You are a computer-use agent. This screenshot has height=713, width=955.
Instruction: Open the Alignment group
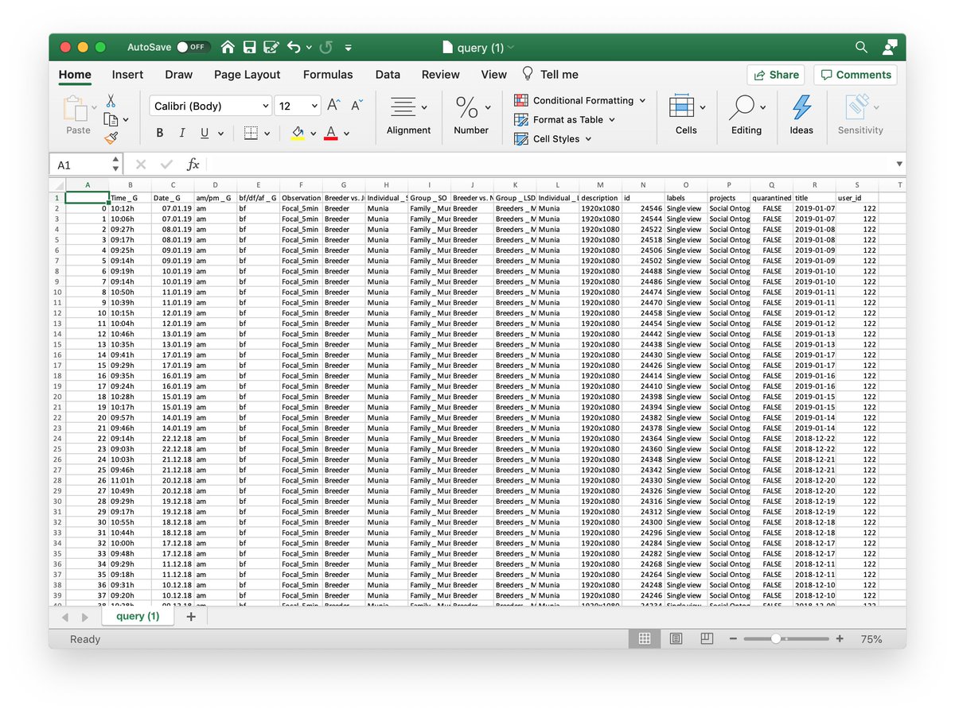pyautogui.click(x=408, y=116)
